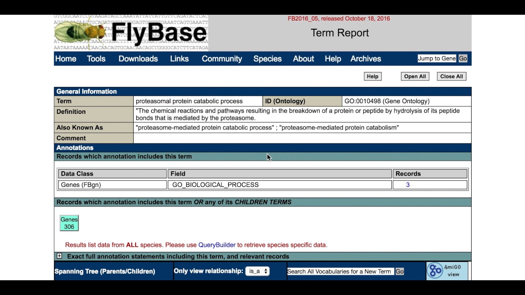Viewport: 525px width, 295px height.
Task: Open the Community menu
Action: [222, 59]
